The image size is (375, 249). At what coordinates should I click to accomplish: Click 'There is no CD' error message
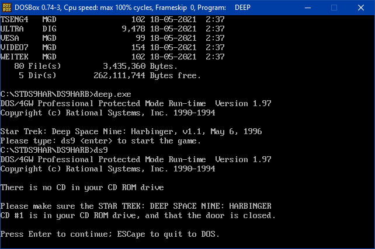tap(82, 187)
